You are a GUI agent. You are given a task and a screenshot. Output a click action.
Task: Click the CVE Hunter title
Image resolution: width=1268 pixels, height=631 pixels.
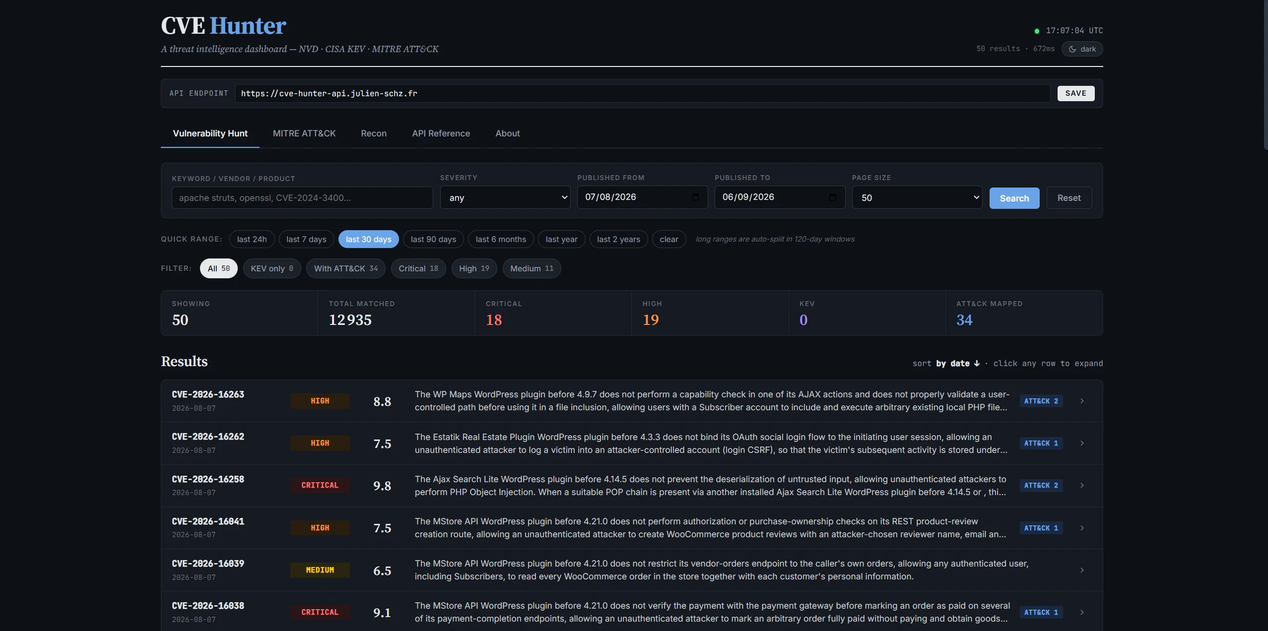(223, 26)
